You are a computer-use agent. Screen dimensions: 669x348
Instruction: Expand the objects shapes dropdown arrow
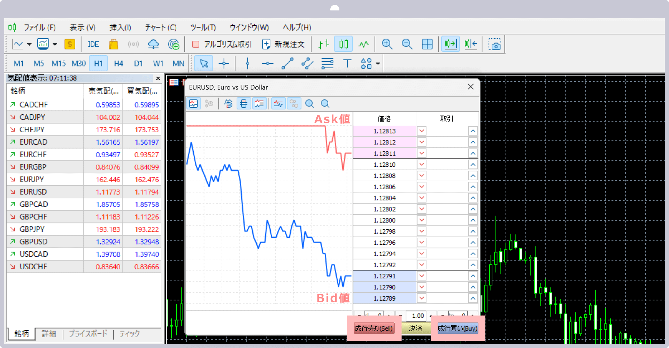(x=378, y=64)
